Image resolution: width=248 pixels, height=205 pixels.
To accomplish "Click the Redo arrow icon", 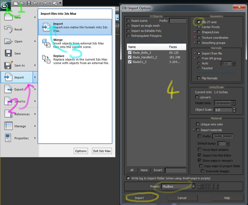I will coord(45,3).
